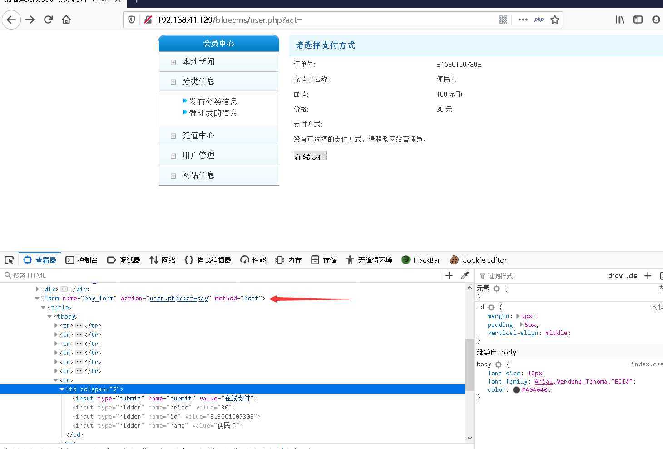Open the 性能 performance tab
Screen dimensions: 663x449
click(x=253, y=260)
